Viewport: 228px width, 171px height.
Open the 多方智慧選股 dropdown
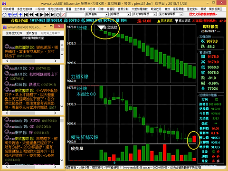(x=144, y=14)
